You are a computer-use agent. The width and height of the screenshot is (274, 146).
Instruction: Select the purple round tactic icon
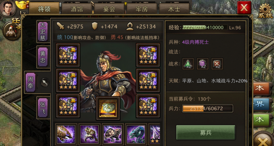coord(202,64)
